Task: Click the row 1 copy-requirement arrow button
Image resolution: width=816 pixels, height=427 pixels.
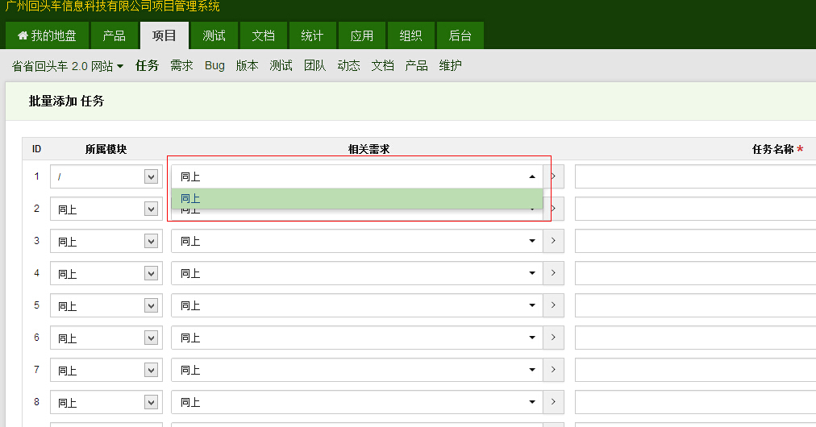Action: (553, 176)
